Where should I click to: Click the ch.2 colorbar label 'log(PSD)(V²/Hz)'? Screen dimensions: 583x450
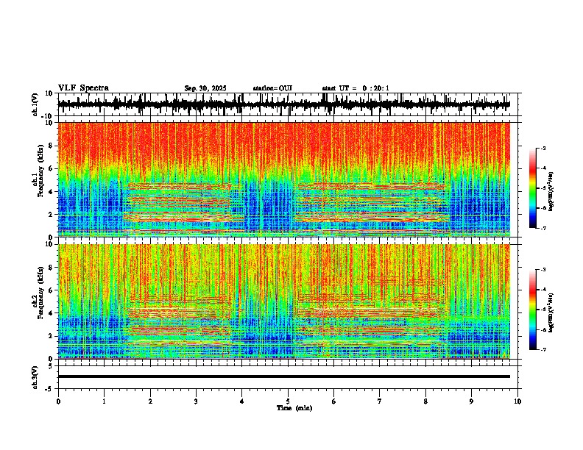pos(551,312)
